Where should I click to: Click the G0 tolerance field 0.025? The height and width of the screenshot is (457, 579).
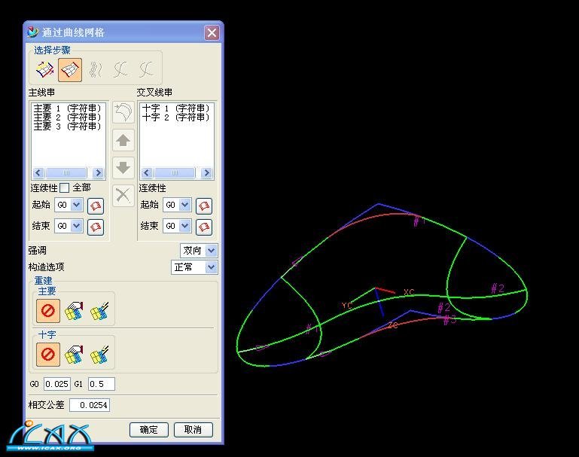tap(57, 384)
